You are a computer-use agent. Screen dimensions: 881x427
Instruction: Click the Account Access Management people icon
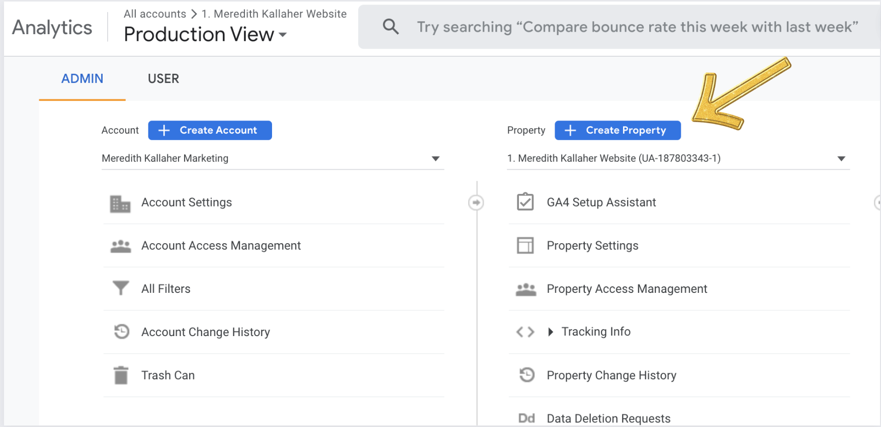(121, 246)
